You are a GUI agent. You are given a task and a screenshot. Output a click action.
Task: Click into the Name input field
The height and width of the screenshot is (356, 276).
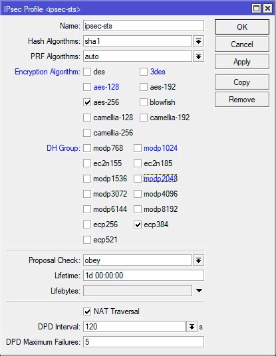(144, 26)
